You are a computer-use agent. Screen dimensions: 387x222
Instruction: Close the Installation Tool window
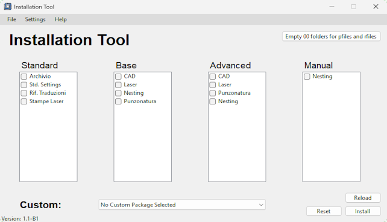(x=376, y=7)
